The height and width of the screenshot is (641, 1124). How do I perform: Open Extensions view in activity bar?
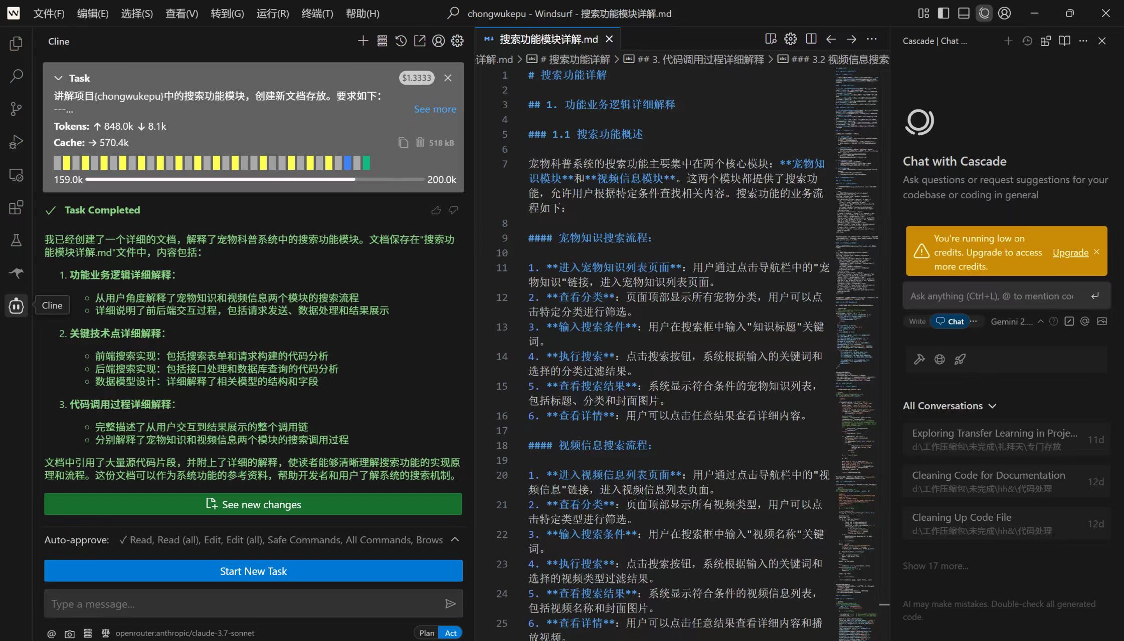(16, 207)
